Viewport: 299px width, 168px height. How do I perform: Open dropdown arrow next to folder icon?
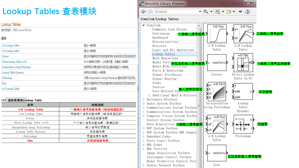point(234,12)
